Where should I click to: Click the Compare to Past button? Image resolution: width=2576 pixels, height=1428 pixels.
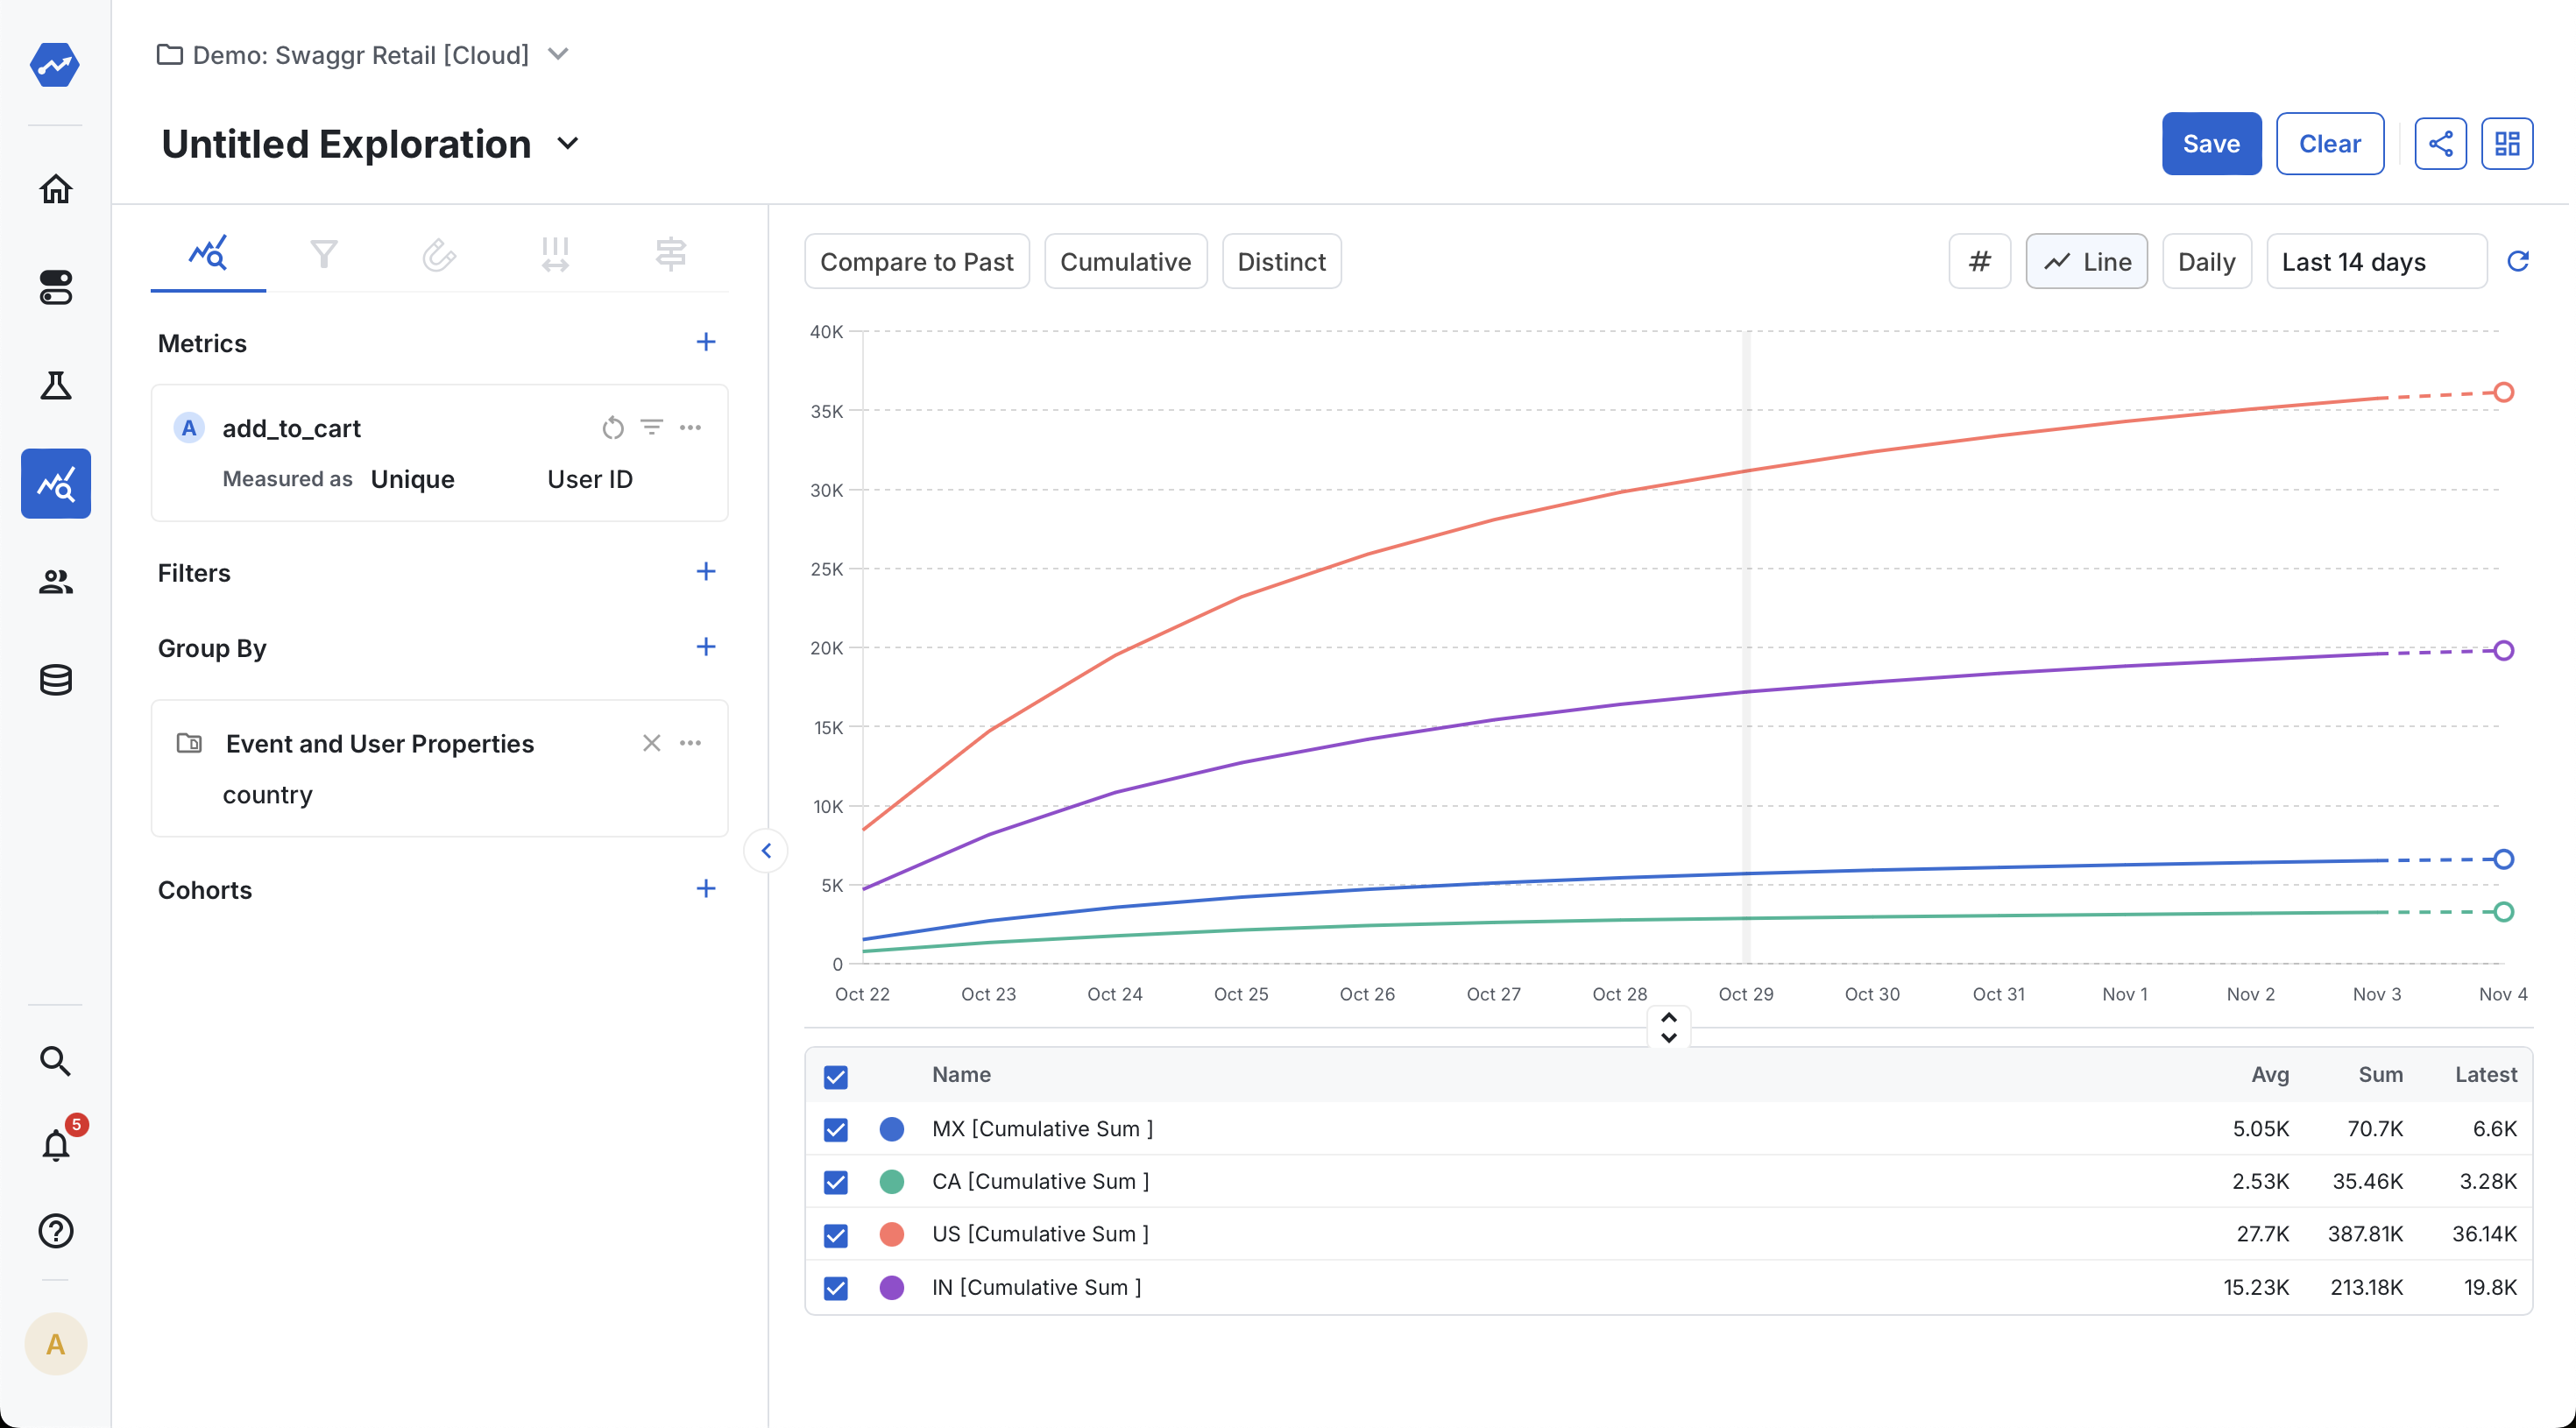pyautogui.click(x=916, y=260)
